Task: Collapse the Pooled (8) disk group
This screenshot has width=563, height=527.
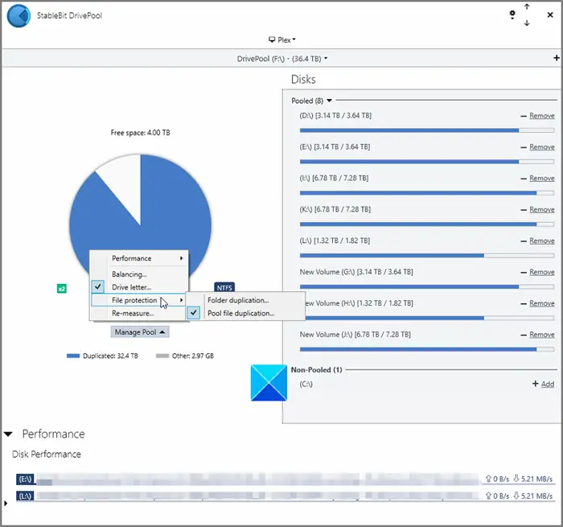Action: pos(329,101)
